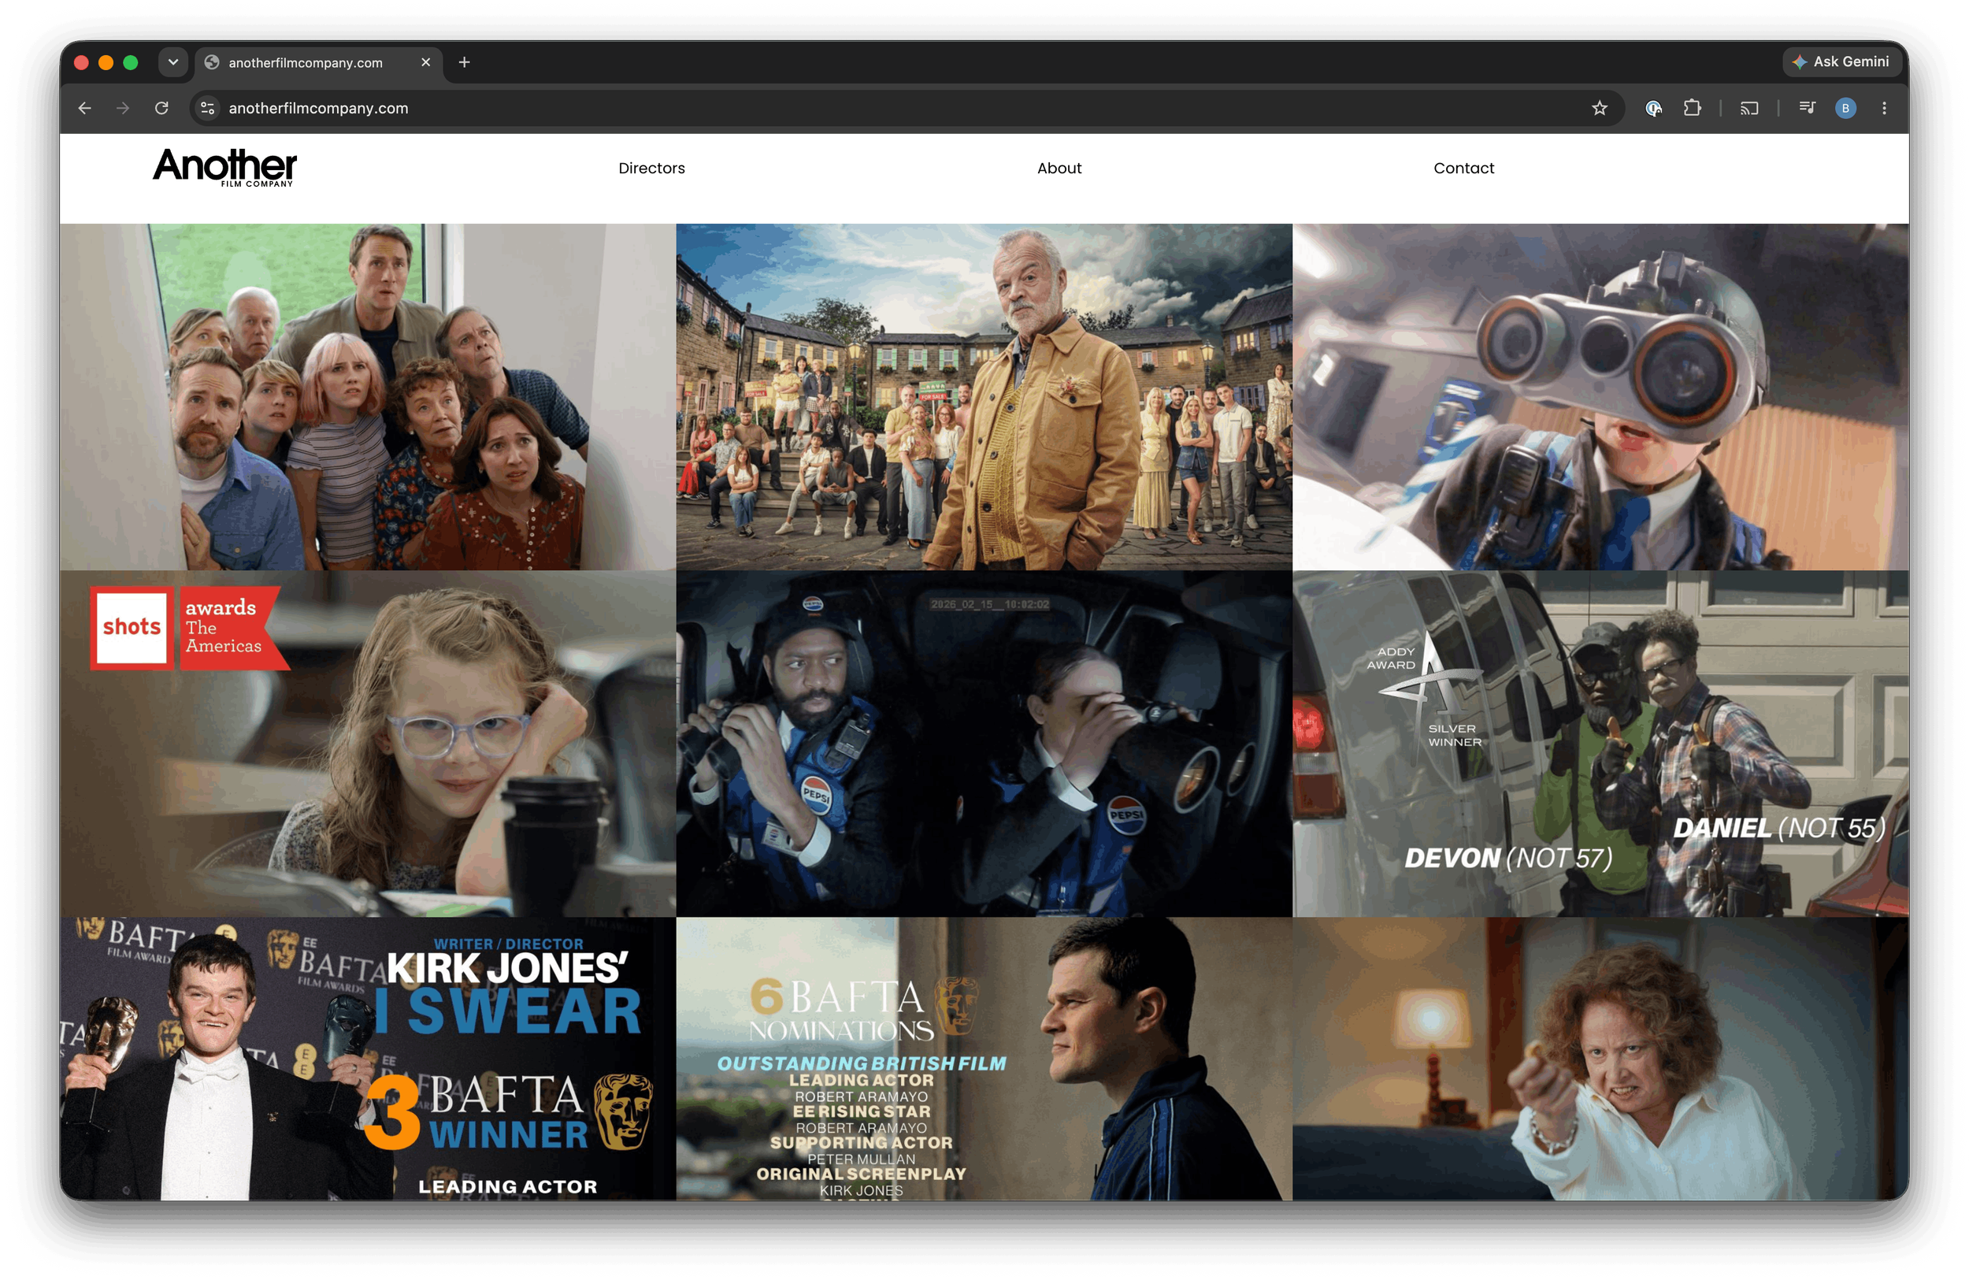Viewport: 1969px width, 1280px height.
Task: Open the Chrome profile avatar B
Action: coord(1845,109)
